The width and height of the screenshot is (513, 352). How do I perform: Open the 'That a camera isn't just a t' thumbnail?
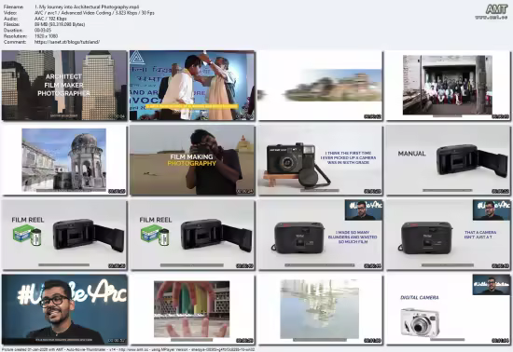pyautogui.click(x=449, y=235)
